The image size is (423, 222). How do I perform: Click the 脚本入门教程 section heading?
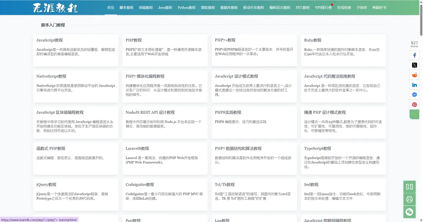[53, 25]
